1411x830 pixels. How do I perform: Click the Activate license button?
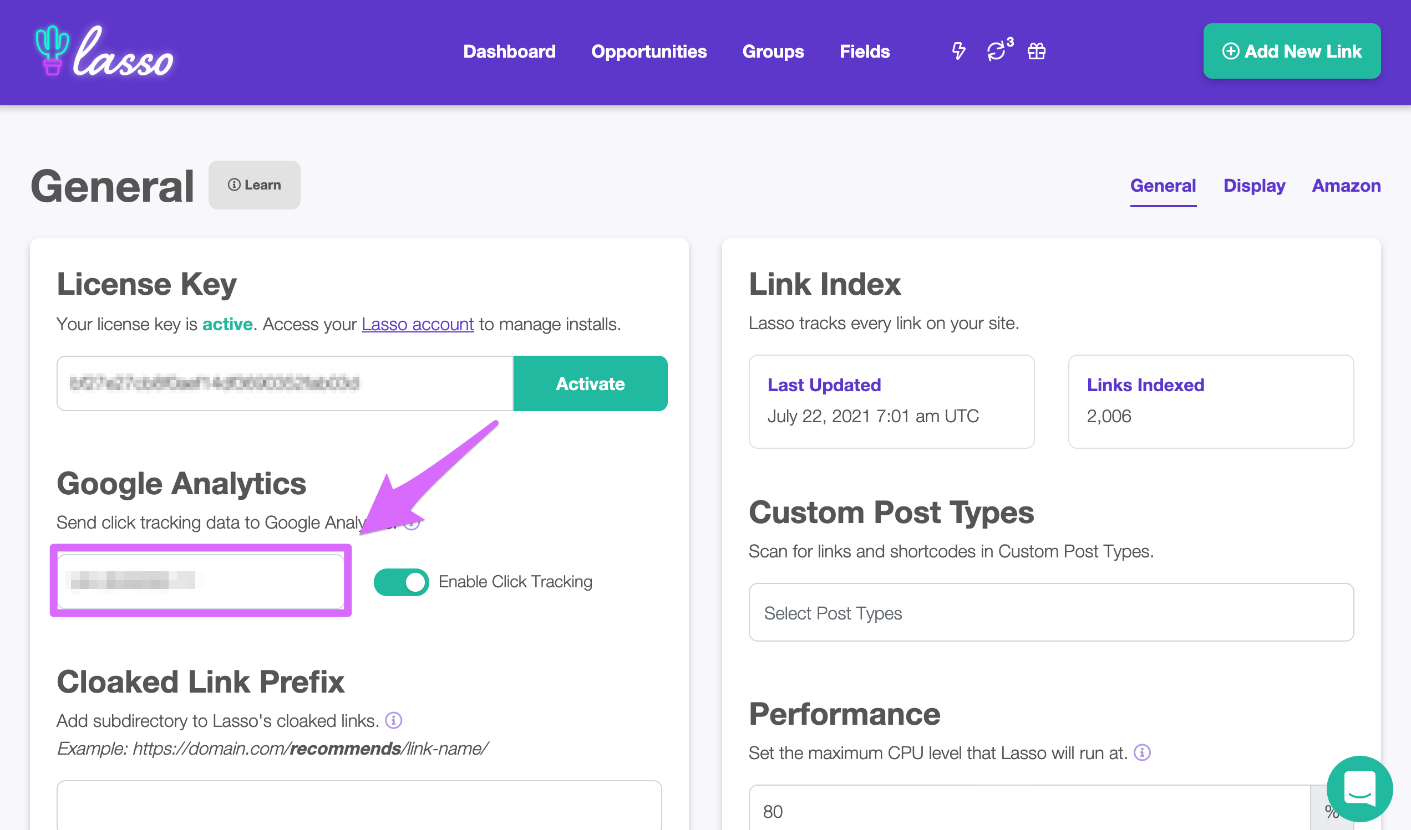pyautogui.click(x=590, y=383)
